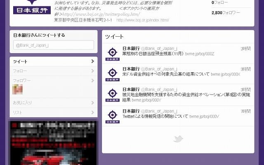This screenshot has width=264, height=165.
Task: Click text 業態別の日銀当座預金残高（11月）
Action: [x=153, y=54]
